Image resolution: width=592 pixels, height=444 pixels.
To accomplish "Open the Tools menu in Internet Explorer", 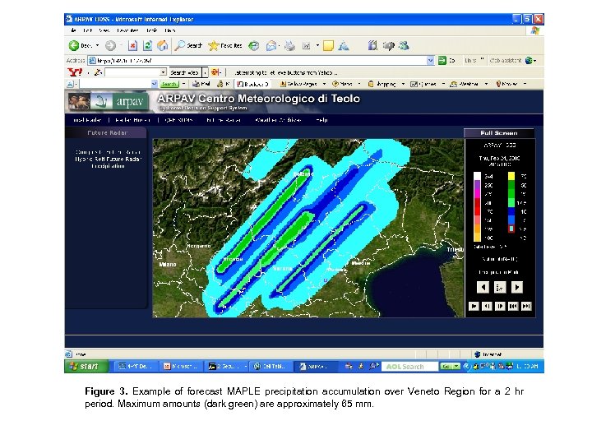I will (152, 30).
